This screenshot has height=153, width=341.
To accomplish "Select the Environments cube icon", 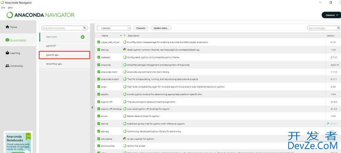I will pyautogui.click(x=8, y=40).
